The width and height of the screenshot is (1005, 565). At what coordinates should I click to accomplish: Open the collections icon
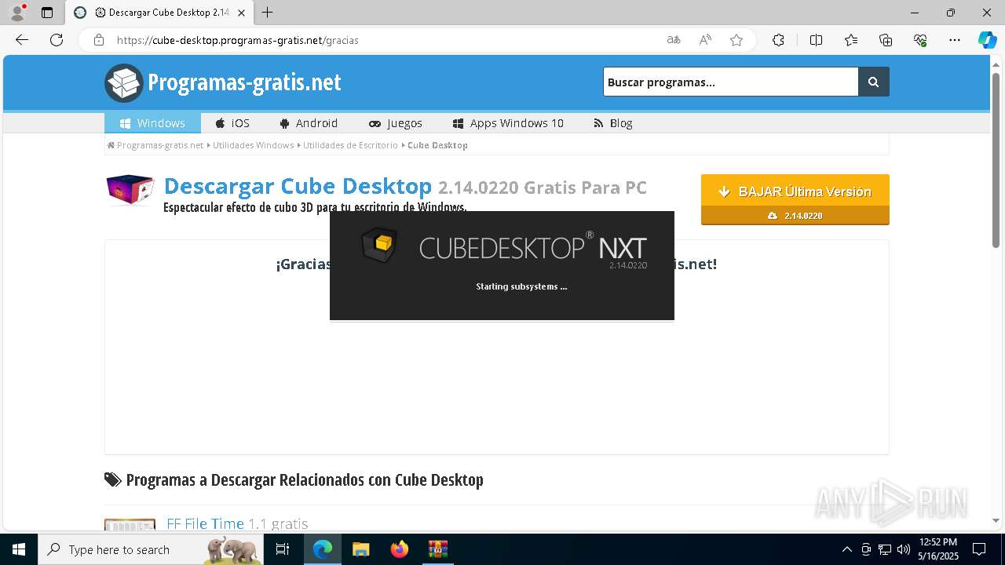pyautogui.click(x=886, y=40)
